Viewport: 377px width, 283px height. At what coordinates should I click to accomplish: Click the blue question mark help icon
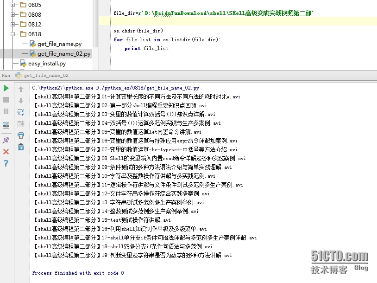point(6,163)
